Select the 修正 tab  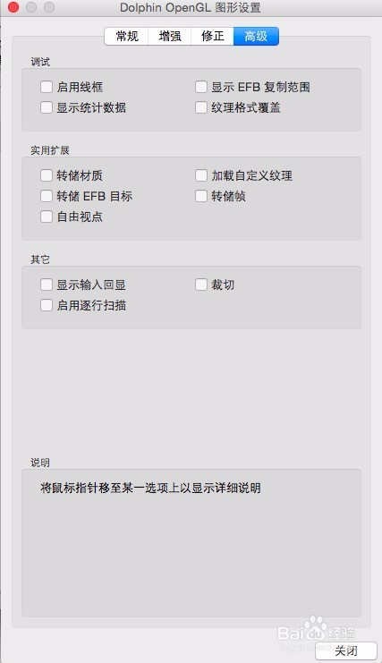(213, 36)
